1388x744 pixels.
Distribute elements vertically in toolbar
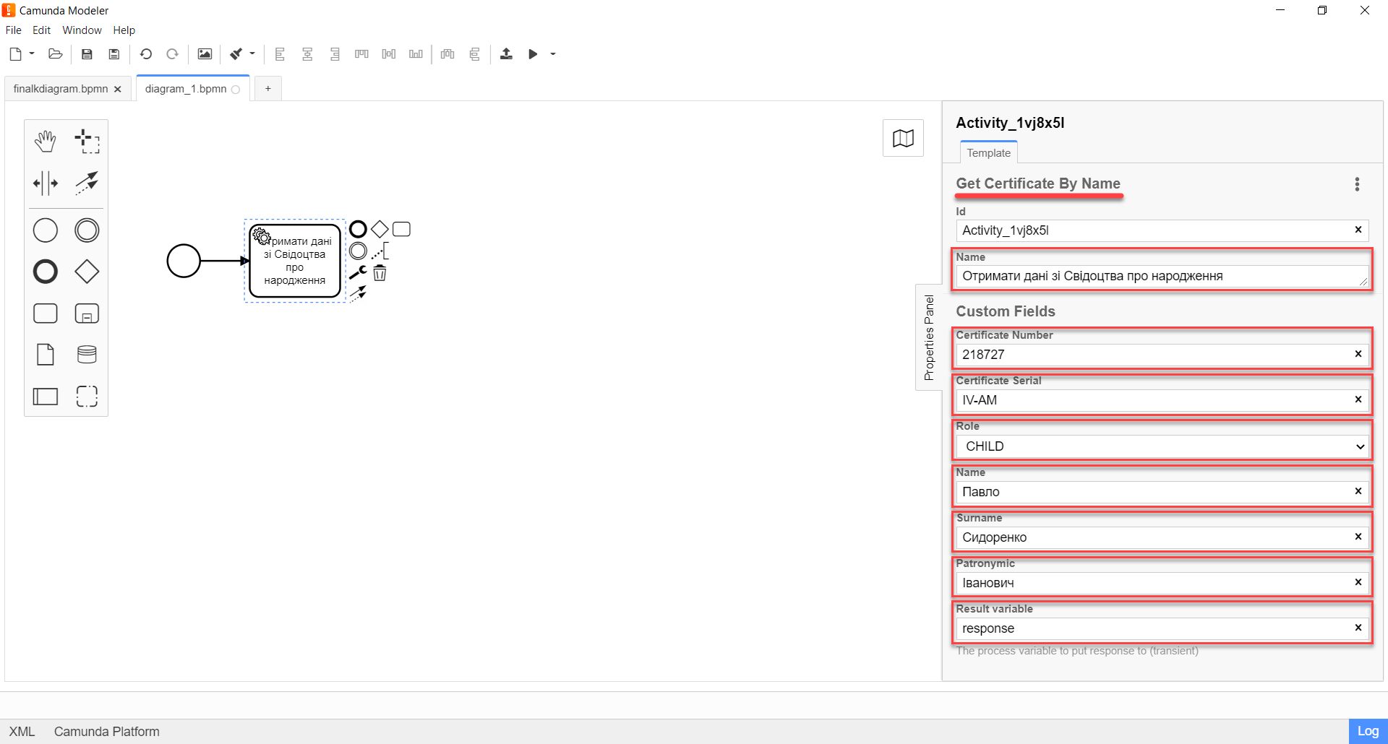[x=474, y=53]
